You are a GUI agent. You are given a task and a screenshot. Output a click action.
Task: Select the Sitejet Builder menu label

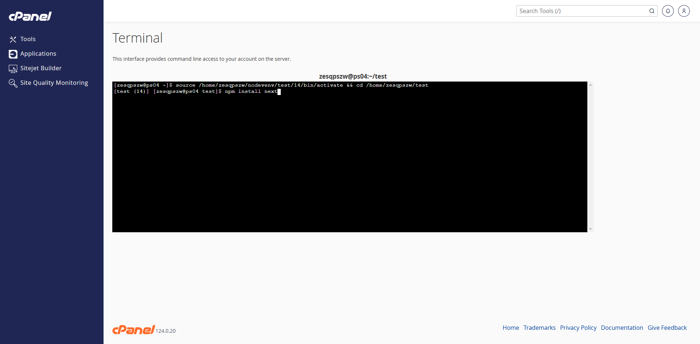(x=41, y=68)
